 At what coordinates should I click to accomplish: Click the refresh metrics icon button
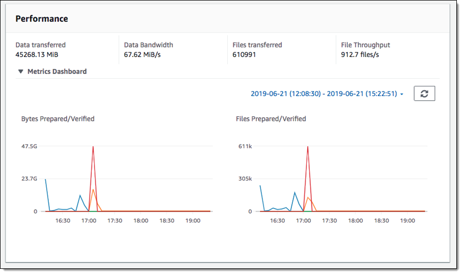(x=424, y=94)
